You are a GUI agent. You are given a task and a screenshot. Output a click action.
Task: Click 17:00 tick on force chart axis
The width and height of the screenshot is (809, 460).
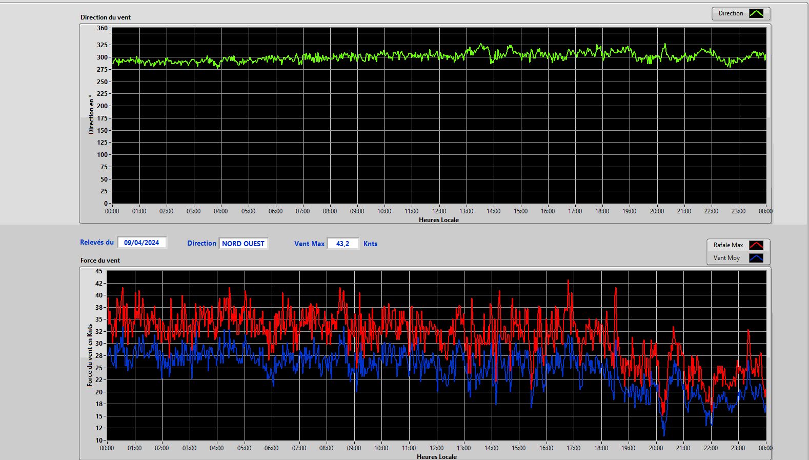pyautogui.click(x=573, y=448)
